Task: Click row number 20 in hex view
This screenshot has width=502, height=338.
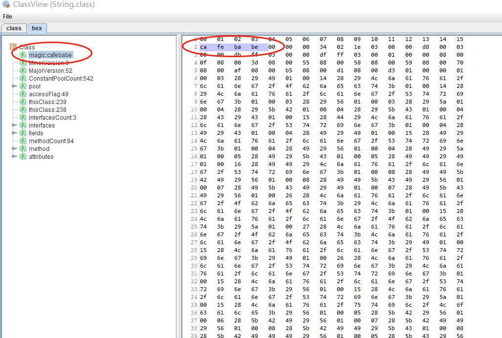Action: click(194, 188)
